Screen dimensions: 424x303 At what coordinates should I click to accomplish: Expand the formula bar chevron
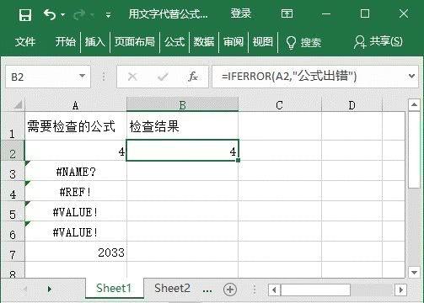(x=411, y=76)
